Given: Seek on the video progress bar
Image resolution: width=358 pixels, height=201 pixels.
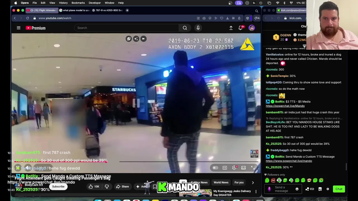Looking at the screenshot, I should coord(136,161).
